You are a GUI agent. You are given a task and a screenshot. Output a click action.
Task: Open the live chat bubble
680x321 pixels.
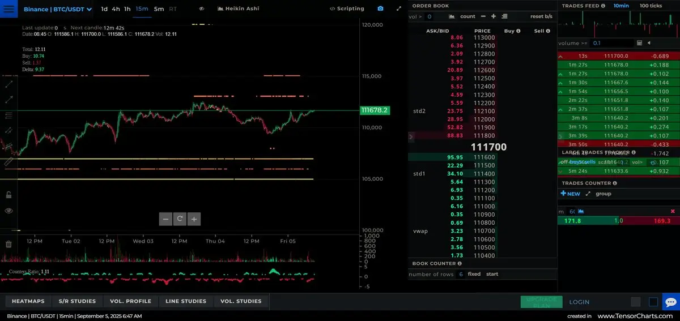[x=671, y=302]
